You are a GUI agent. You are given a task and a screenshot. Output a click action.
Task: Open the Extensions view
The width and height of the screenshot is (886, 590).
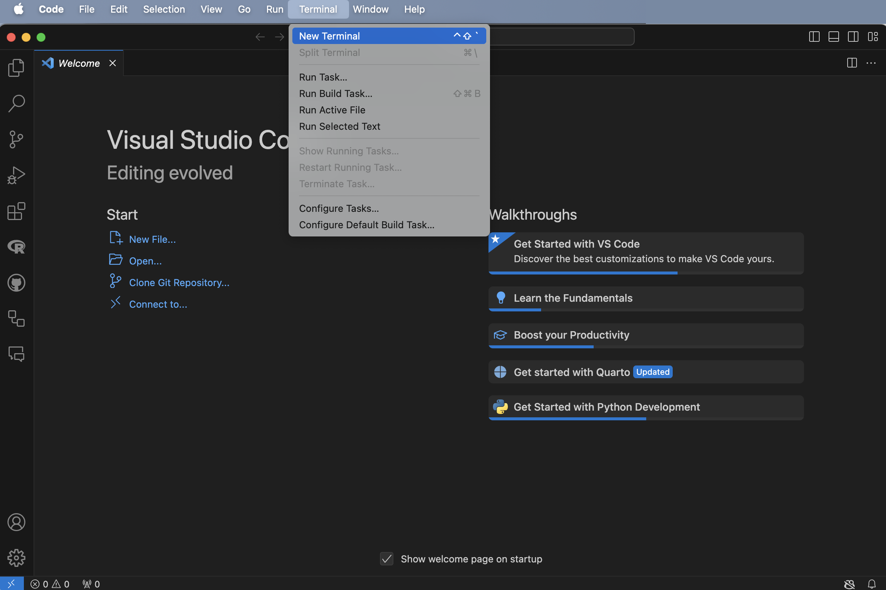(16, 211)
